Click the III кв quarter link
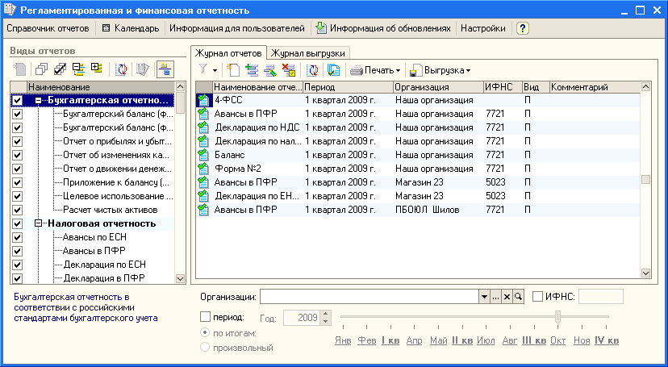This screenshot has width=668, height=367. 534,341
